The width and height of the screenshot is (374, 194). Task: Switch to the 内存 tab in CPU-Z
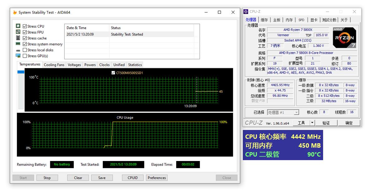coord(289,19)
